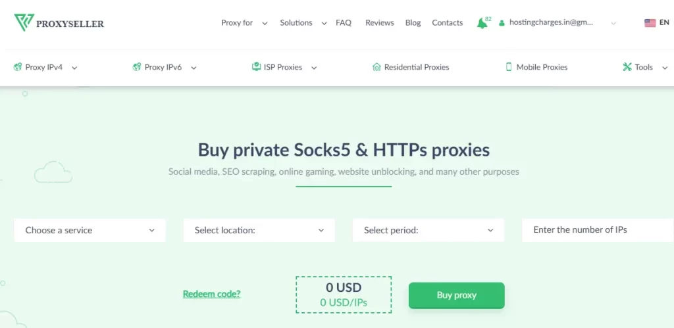Viewport: 674px width, 328px height.
Task: Click the Proxy IPv6 globe icon
Action: click(137, 67)
